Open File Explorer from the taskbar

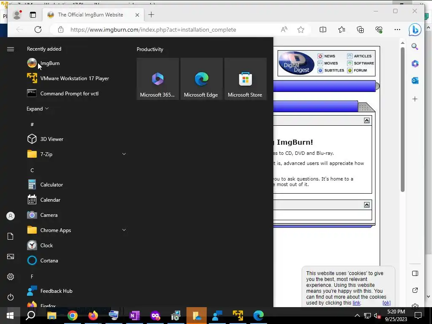click(x=51, y=316)
